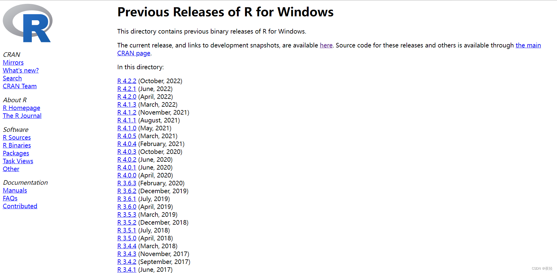Open R 3.5.2 release link

127,223
